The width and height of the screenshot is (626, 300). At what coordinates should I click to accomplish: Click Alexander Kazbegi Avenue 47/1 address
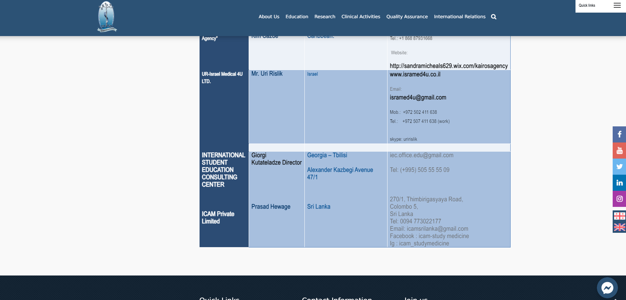[x=340, y=173]
